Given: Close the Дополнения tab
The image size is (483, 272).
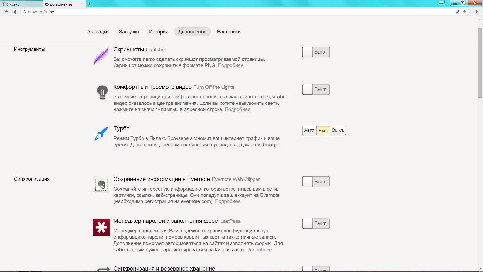Looking at the screenshot, I should 82,4.
